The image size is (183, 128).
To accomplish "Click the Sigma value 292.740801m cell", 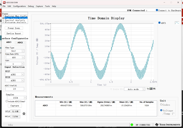I will (106, 105).
